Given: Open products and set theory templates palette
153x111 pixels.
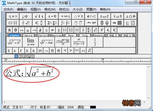Looking at the screenshot, I should click(104, 23).
